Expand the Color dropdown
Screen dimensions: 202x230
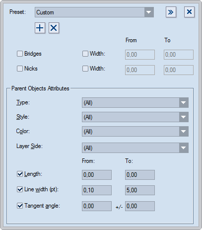[x=135, y=132]
